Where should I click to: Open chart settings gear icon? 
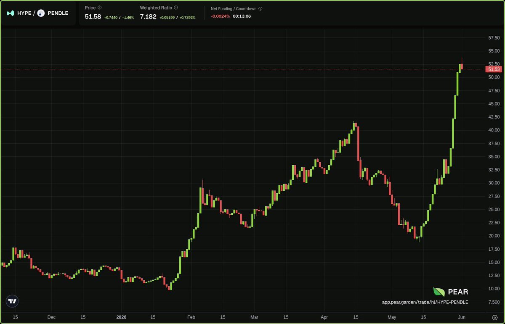(494, 317)
